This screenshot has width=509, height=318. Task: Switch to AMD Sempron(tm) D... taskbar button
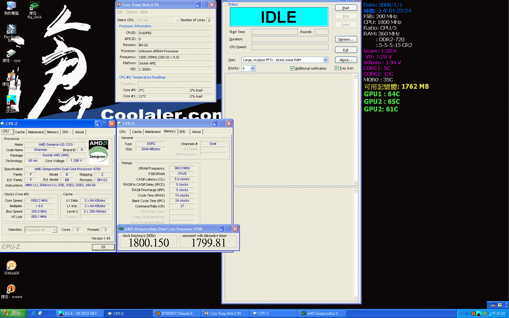click(x=322, y=313)
